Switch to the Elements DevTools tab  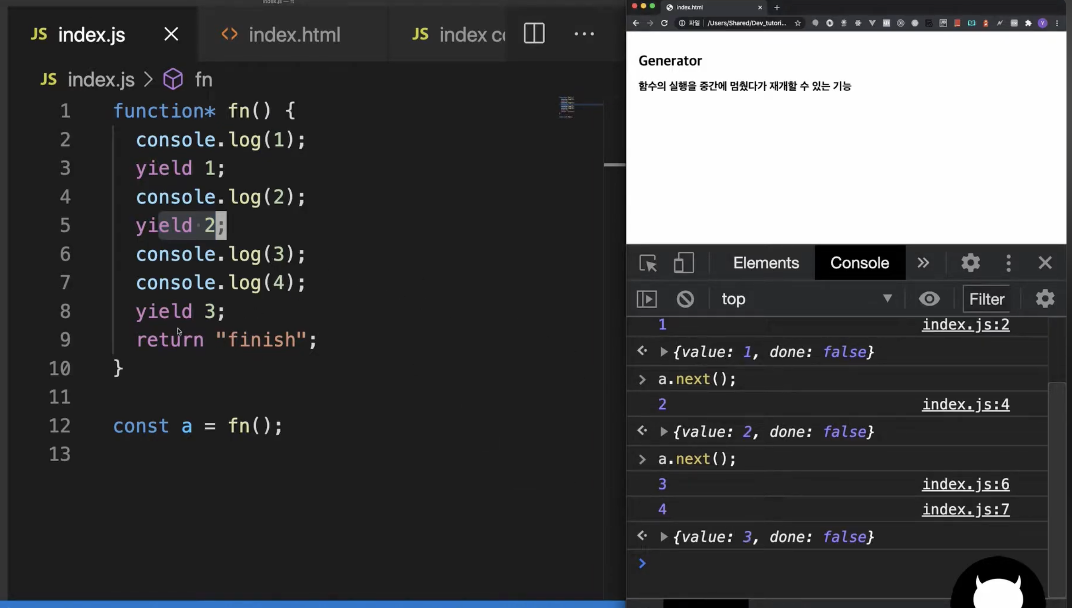pyautogui.click(x=766, y=263)
